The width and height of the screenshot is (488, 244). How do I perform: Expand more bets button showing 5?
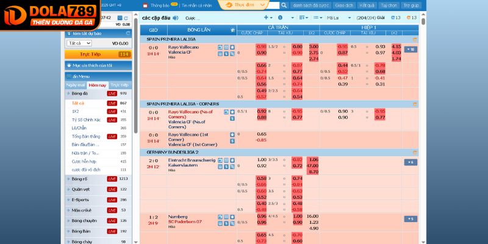click(x=411, y=219)
